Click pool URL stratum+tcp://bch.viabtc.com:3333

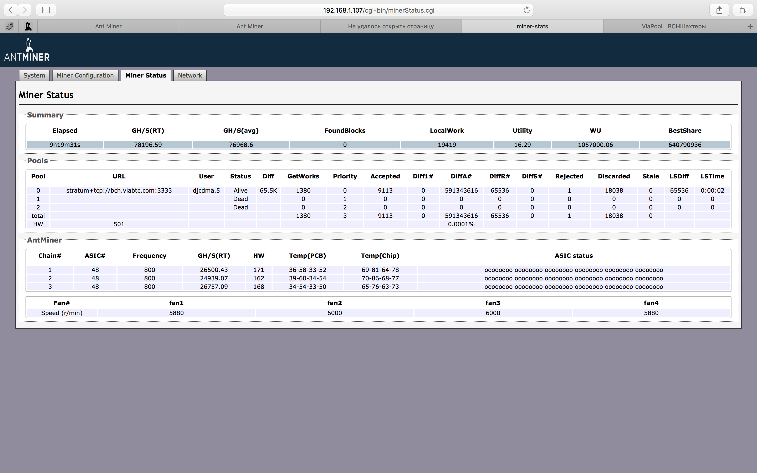click(119, 191)
